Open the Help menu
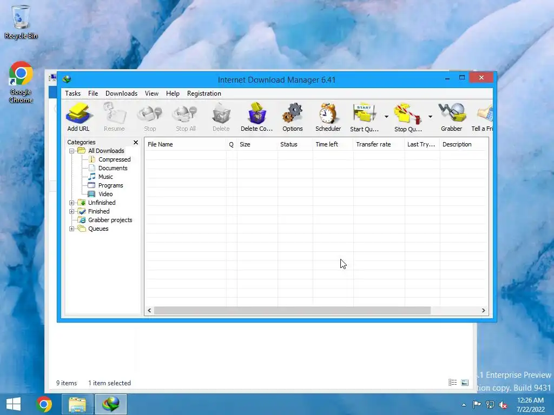The image size is (554, 415). click(x=173, y=93)
